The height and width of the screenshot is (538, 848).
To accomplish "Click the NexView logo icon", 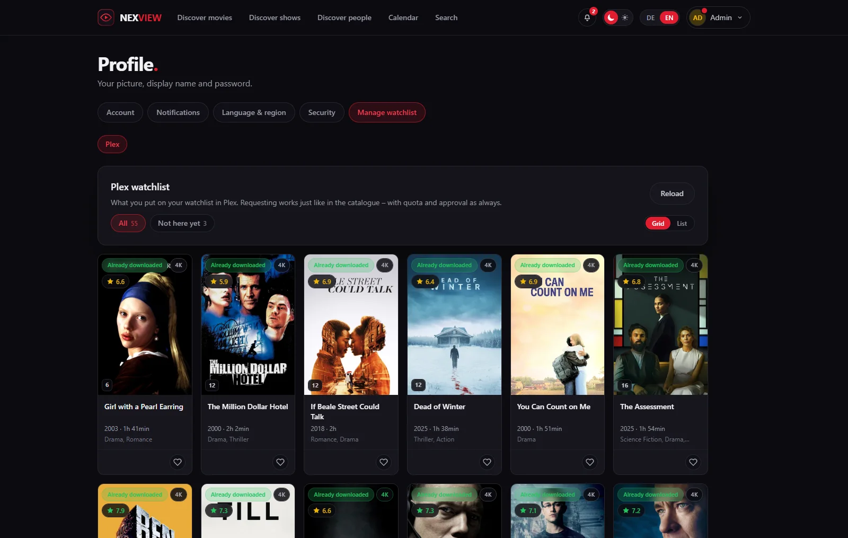I will (x=106, y=17).
